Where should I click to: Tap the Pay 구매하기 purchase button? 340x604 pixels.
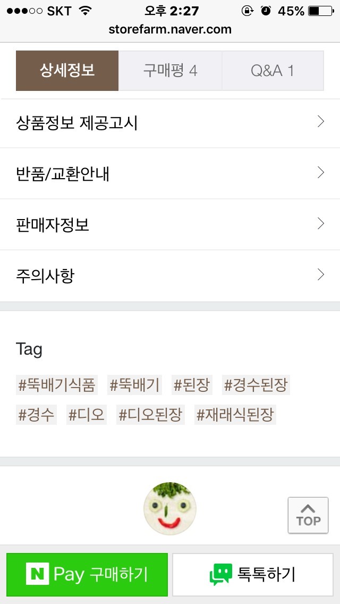tap(86, 575)
